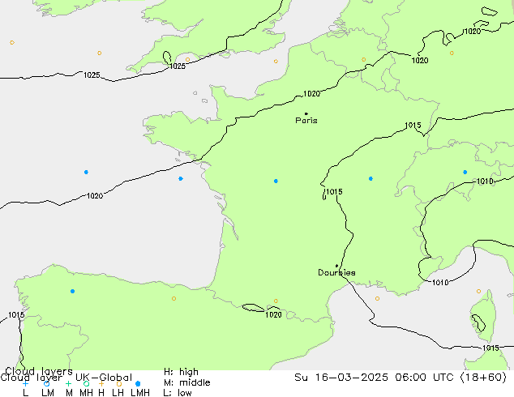Click the 1020 label on the Pyrenees
Screen dimensions: 514x397
coord(273,315)
